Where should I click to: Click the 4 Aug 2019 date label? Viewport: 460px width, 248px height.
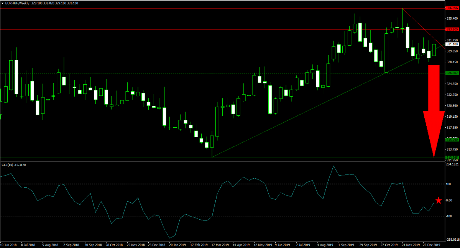[x=325, y=244]
